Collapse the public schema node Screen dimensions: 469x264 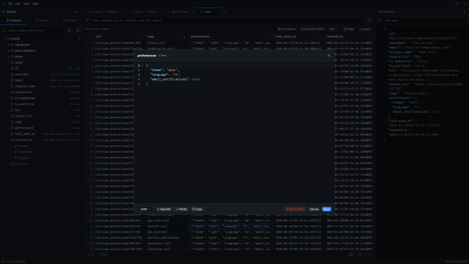[x=5, y=39]
